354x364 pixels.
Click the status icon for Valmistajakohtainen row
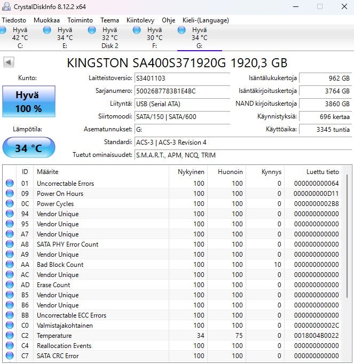pos(10,325)
